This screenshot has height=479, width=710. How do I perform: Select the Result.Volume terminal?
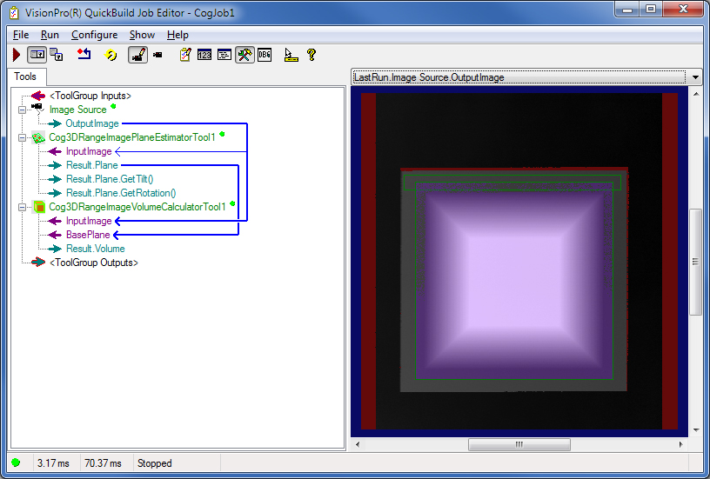click(96, 249)
